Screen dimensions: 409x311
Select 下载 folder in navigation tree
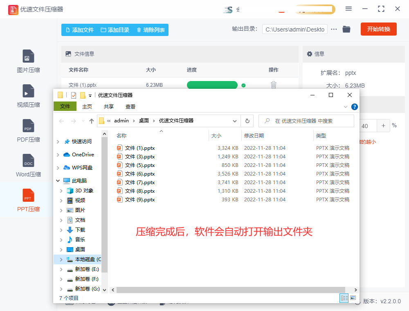point(80,230)
